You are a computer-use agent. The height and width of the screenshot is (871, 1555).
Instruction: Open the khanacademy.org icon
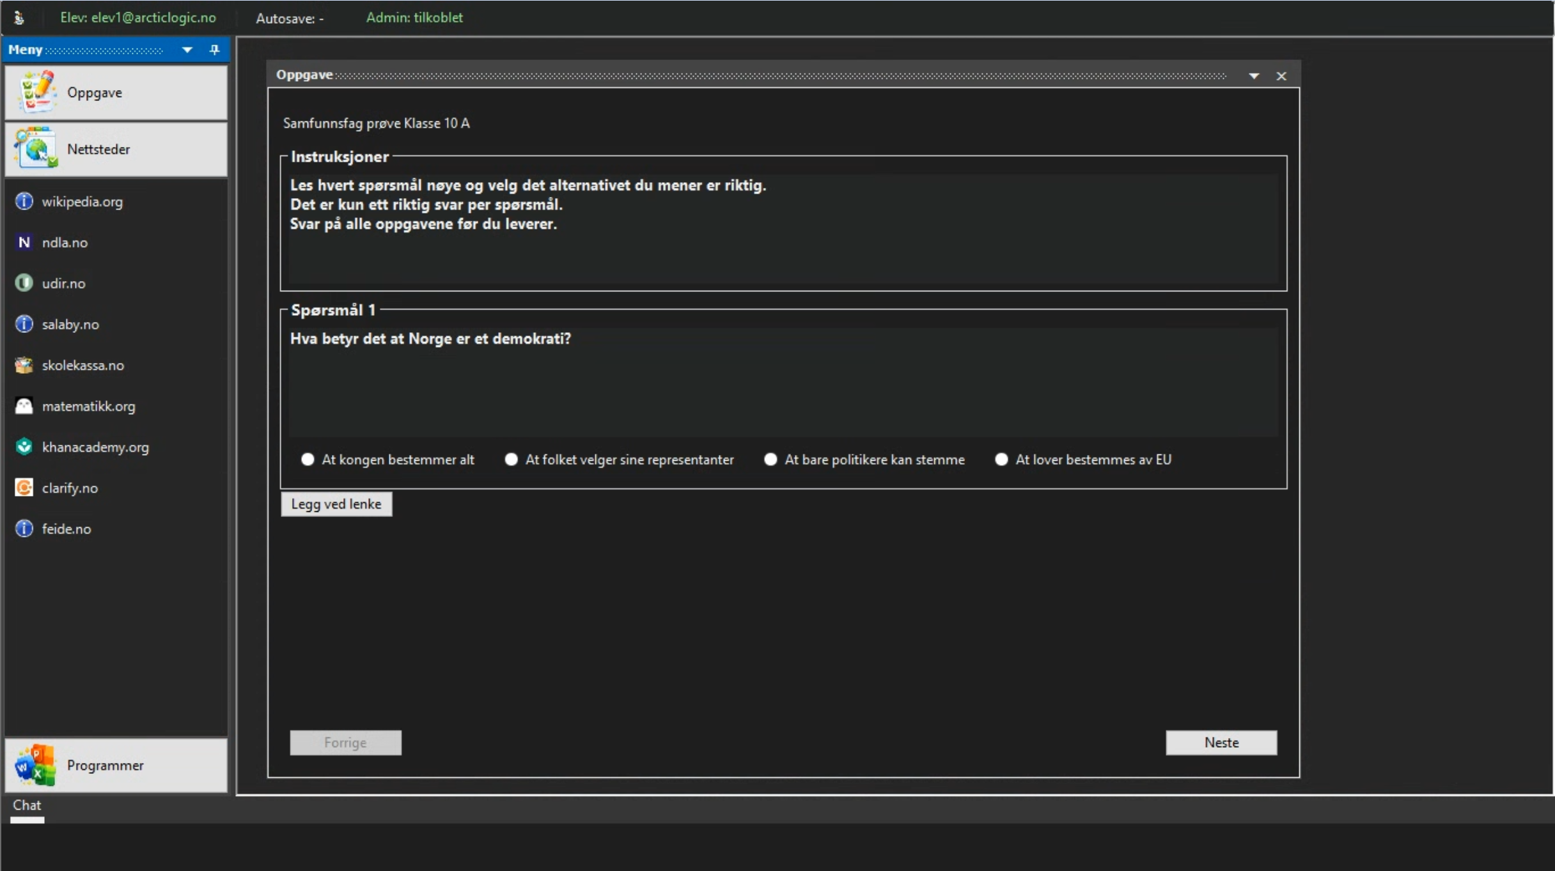pos(24,447)
